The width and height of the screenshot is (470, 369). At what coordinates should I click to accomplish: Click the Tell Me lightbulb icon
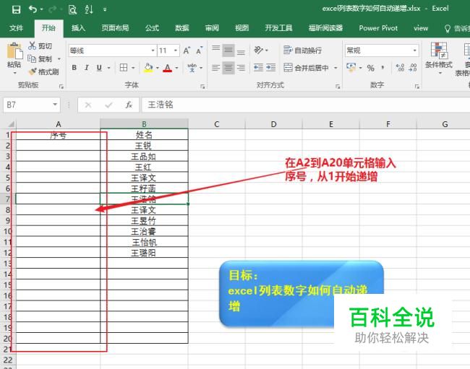click(447, 28)
